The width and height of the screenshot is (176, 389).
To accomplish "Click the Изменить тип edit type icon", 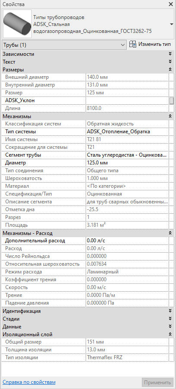I will point(133,45).
